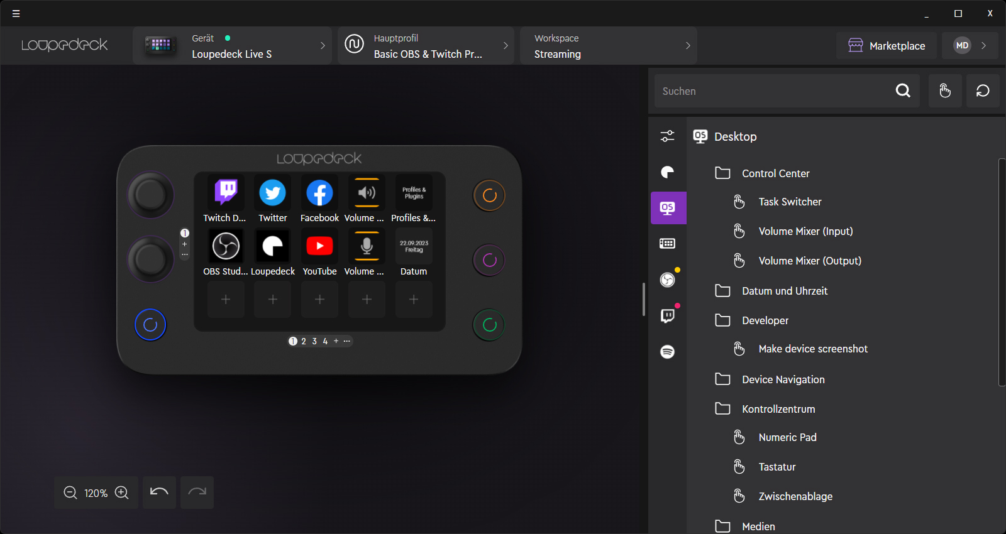The width and height of the screenshot is (1006, 534).
Task: Switch to touch page 4
Action: (x=325, y=341)
